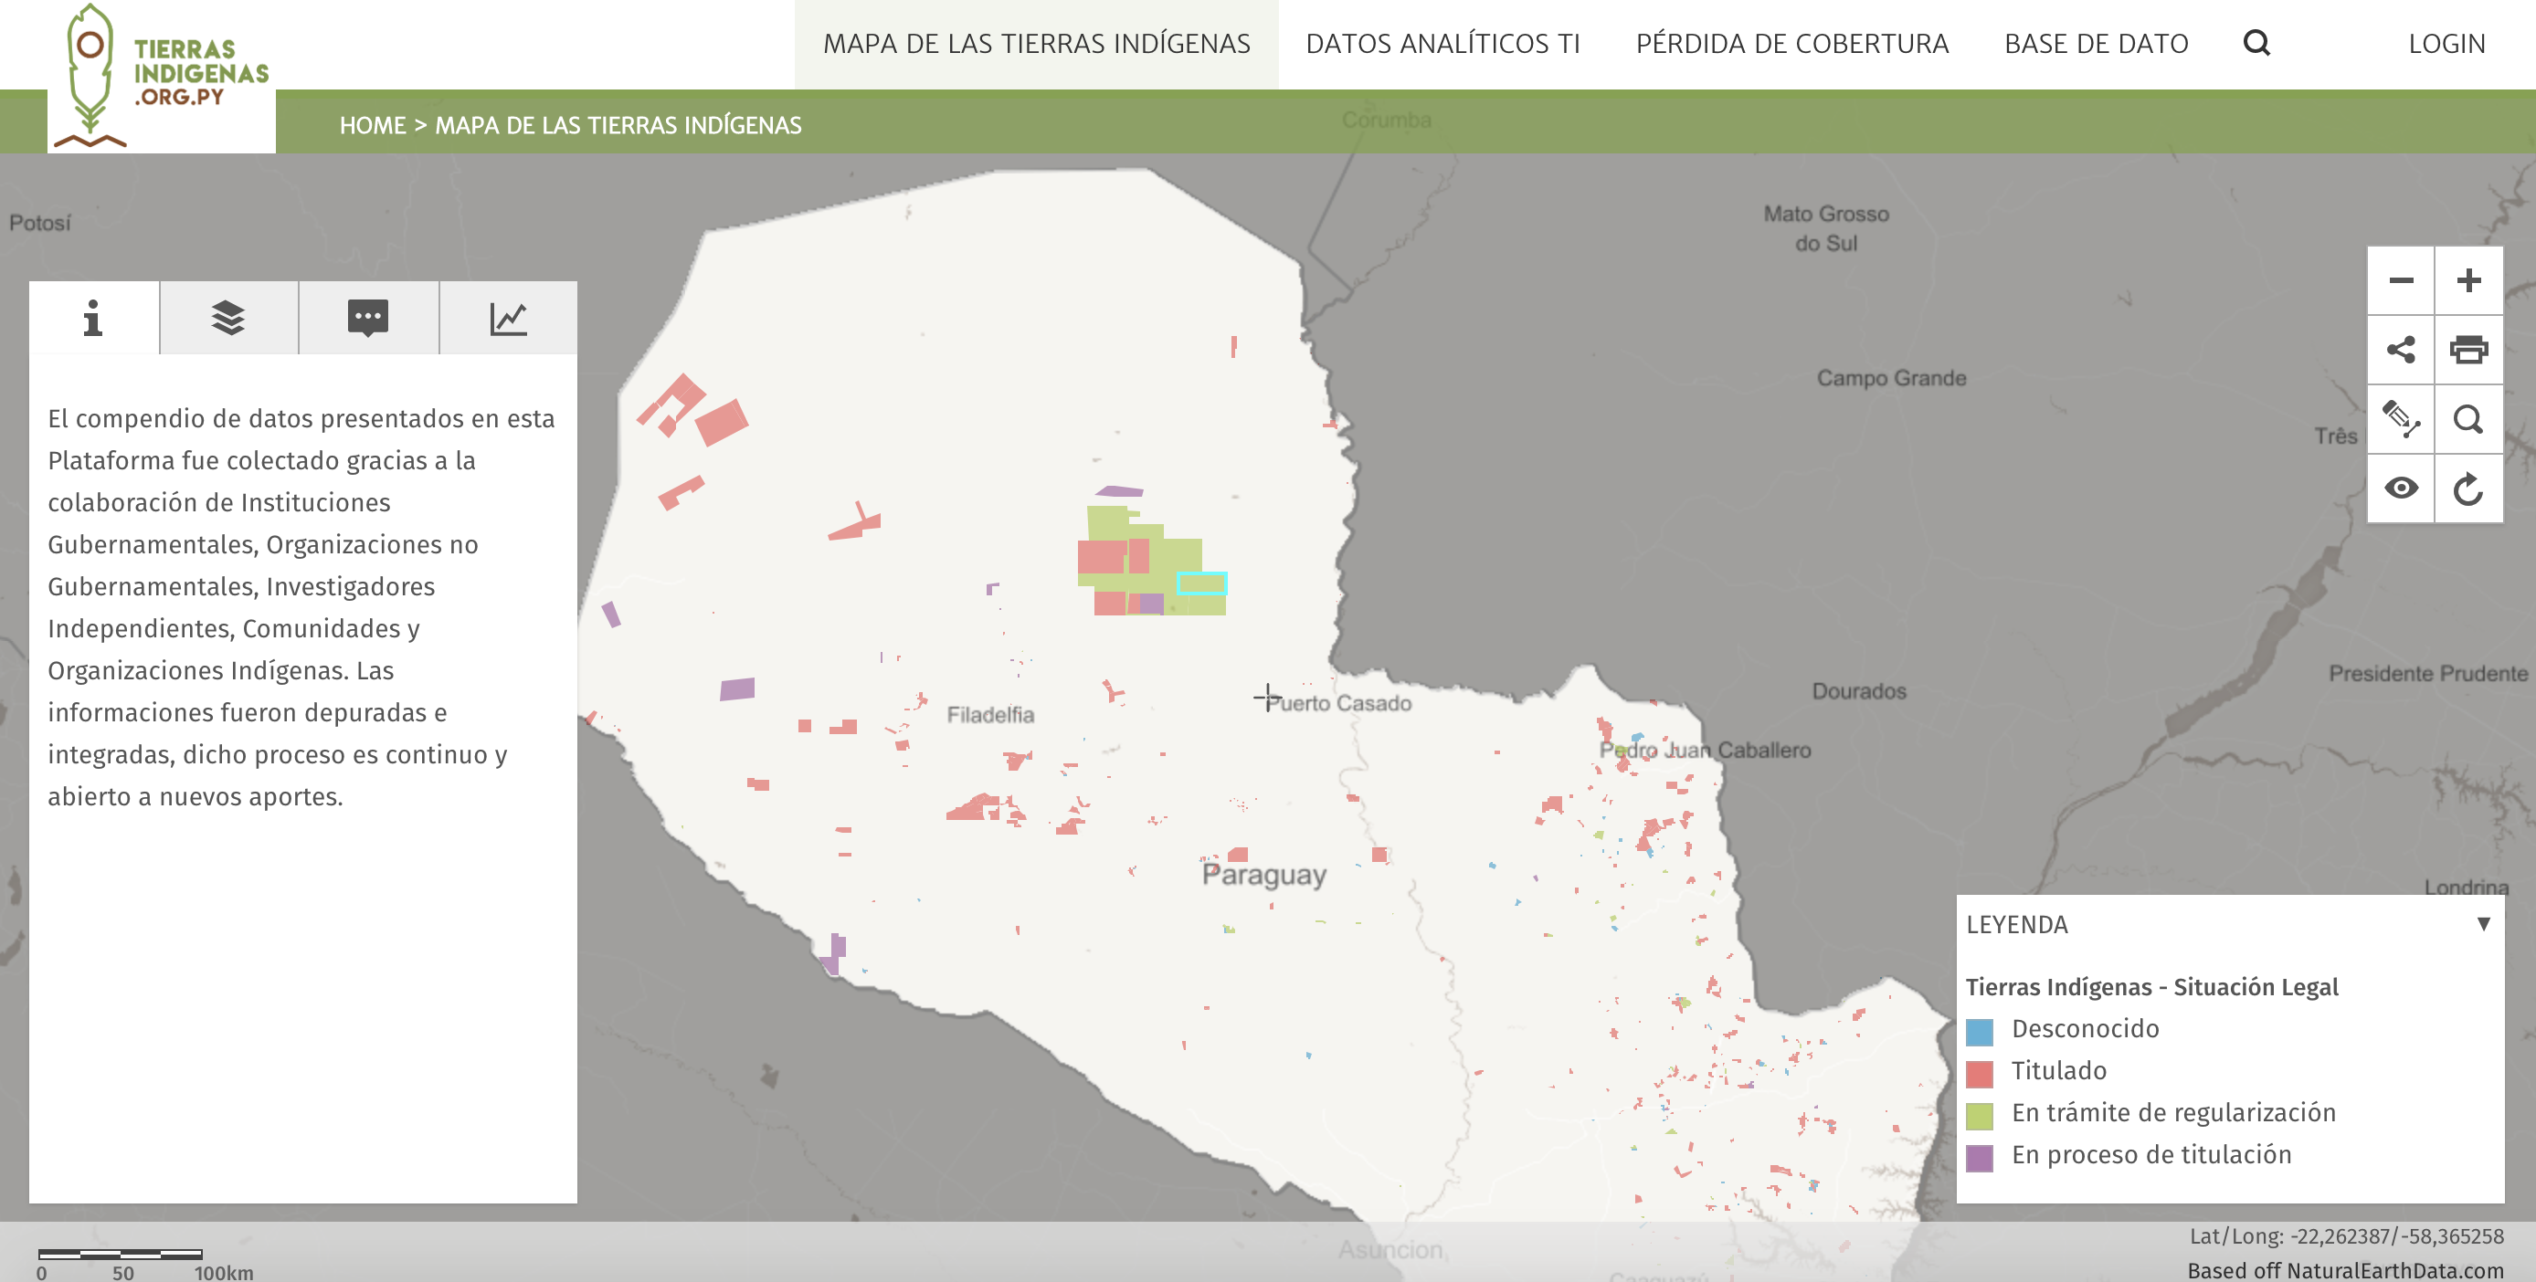The width and height of the screenshot is (2536, 1282).
Task: Click the Titulado legend label
Action: 2058,1070
